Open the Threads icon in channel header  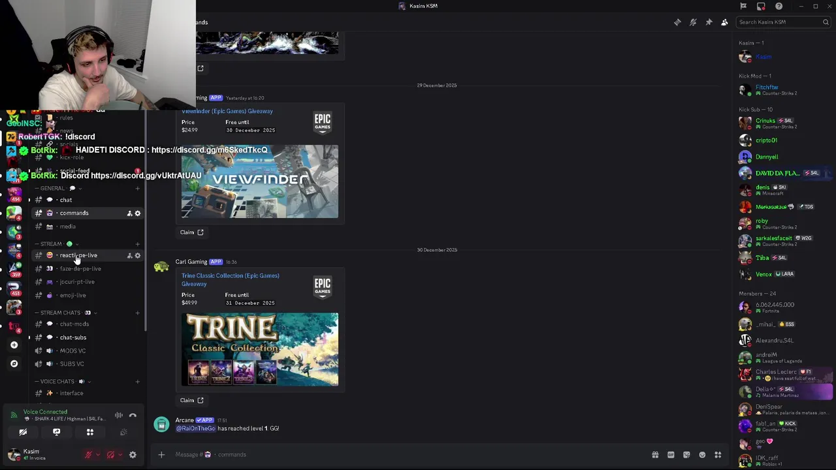677,22
